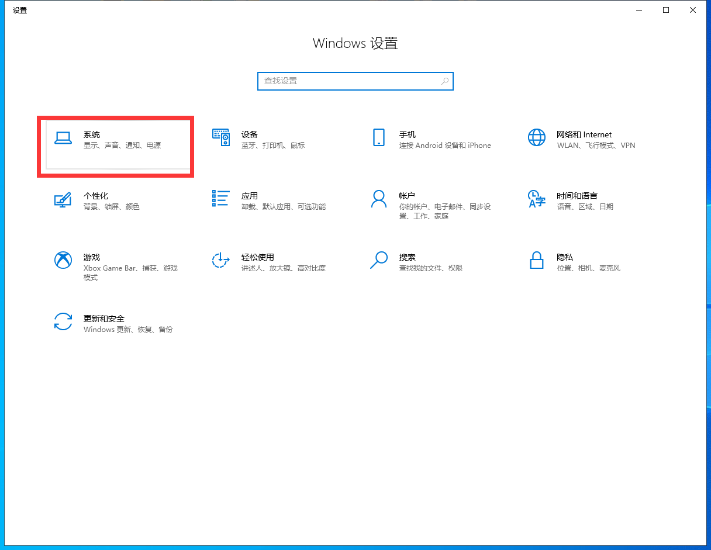
Task: Click the text 讲述人、放大镜、高对比度
Action: (x=284, y=268)
